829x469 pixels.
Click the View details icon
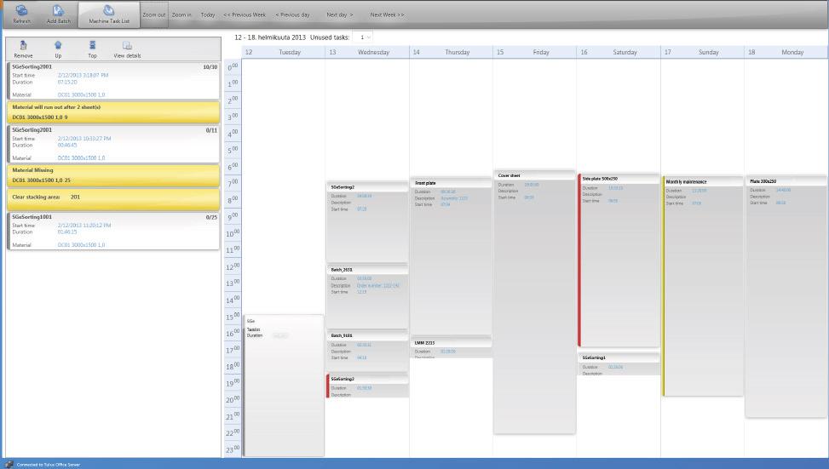[127, 45]
